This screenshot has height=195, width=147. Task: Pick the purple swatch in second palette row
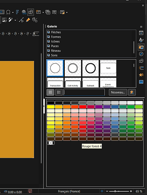pos(99,107)
